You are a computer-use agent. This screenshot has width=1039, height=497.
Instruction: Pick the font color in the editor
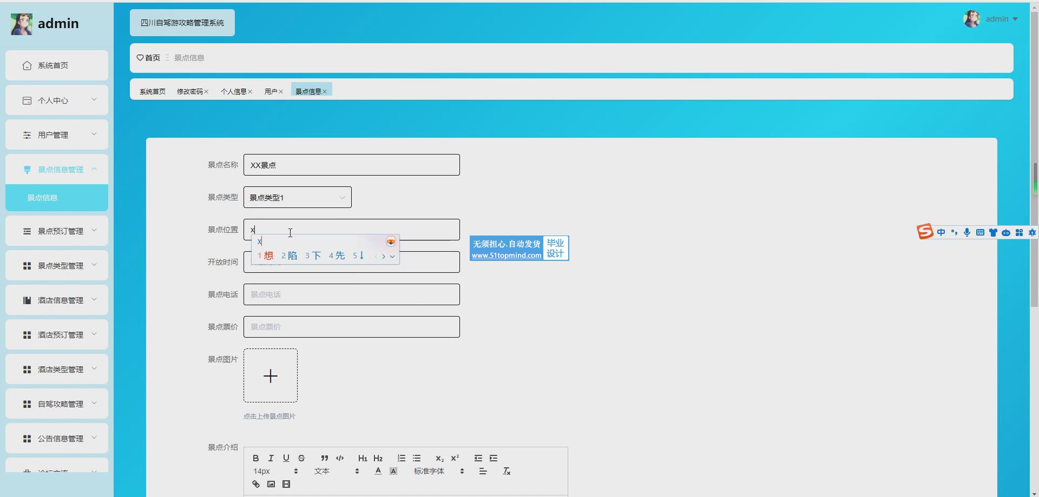click(x=378, y=471)
